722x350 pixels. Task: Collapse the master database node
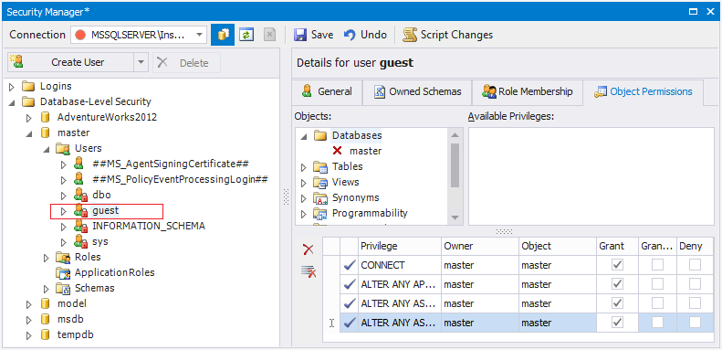29,133
